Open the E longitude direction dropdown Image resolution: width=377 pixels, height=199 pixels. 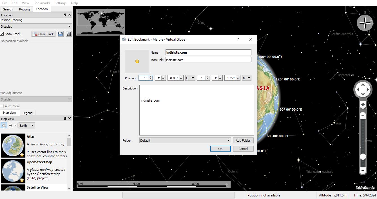tap(190, 78)
